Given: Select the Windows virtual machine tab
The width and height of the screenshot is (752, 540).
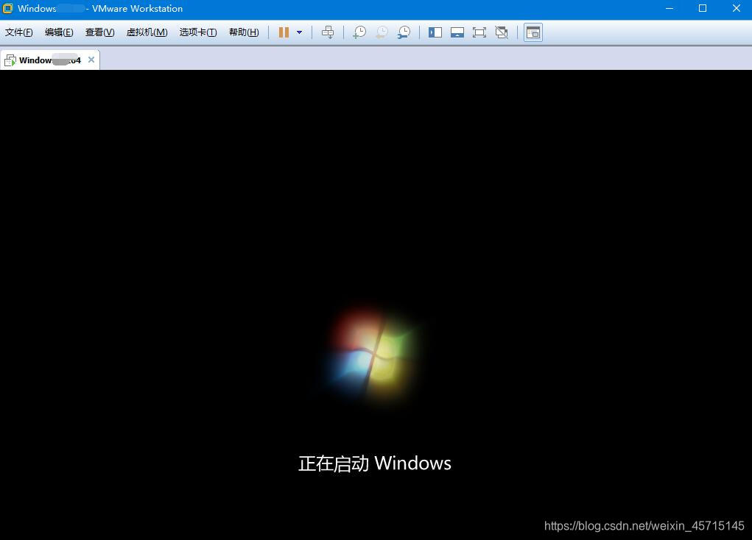Looking at the screenshot, I should click(x=50, y=60).
